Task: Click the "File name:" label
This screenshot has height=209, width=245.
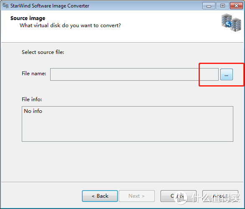Action: coord(34,74)
